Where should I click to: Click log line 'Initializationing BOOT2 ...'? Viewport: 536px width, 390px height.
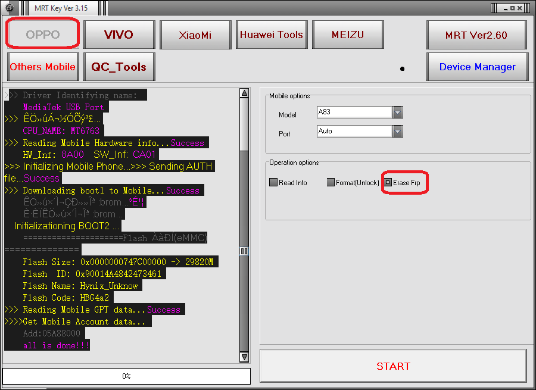click(x=67, y=226)
